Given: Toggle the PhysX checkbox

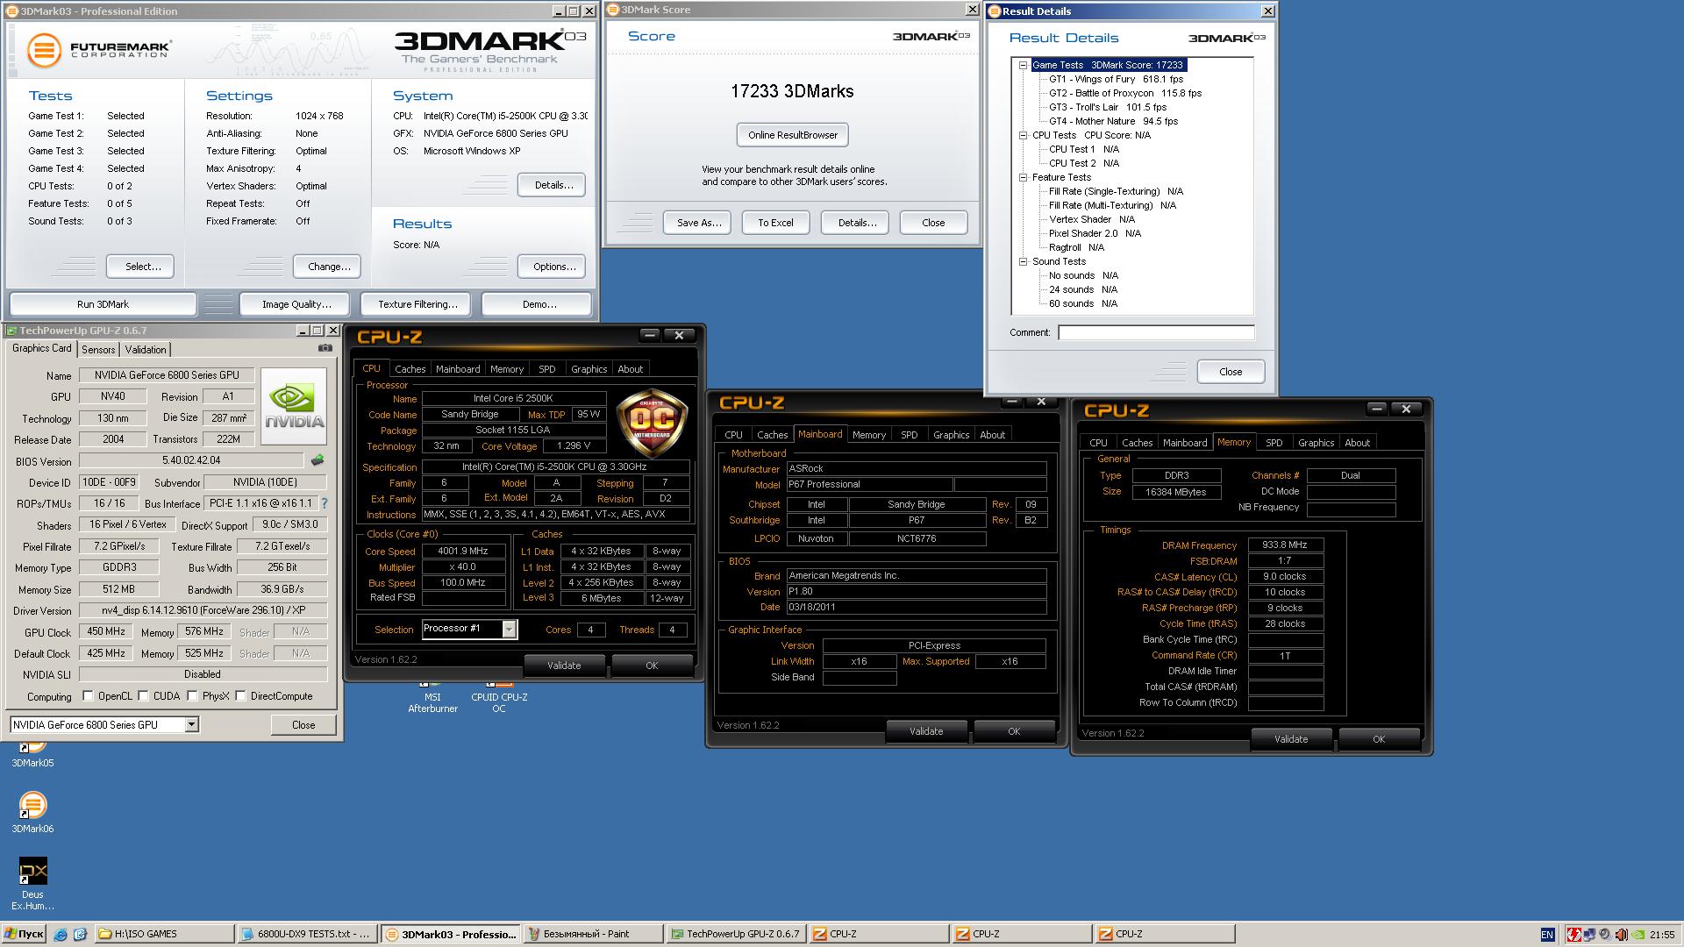Looking at the screenshot, I should pos(193,696).
